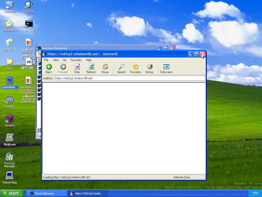Open the Favorites star toolbar button
Image resolution: width=262 pixels, height=197 pixels.
pos(136,69)
